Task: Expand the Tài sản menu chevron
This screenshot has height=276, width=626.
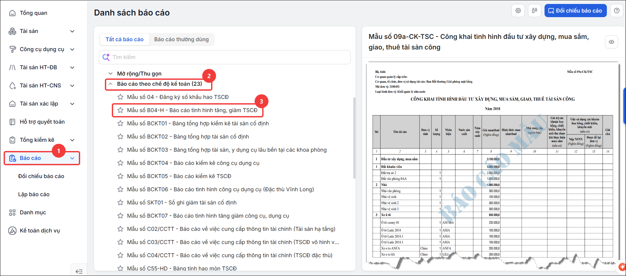Action: click(x=72, y=31)
